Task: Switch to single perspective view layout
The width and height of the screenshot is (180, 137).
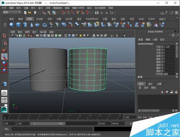Action: coord(4,93)
